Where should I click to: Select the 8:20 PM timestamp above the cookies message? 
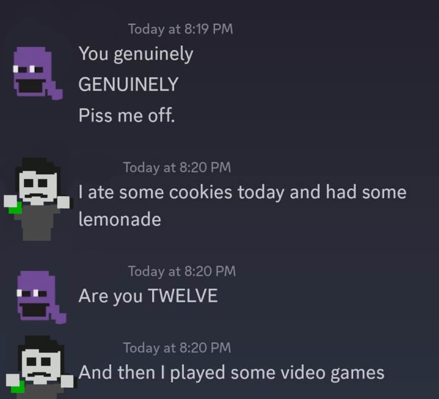click(x=177, y=167)
